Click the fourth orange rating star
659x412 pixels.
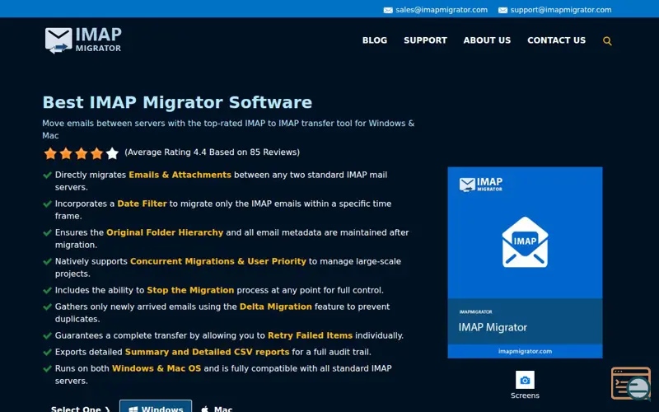tap(97, 153)
